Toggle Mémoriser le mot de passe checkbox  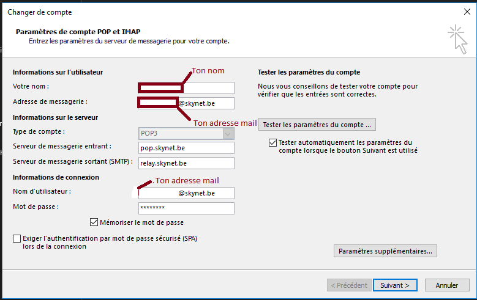[94, 222]
